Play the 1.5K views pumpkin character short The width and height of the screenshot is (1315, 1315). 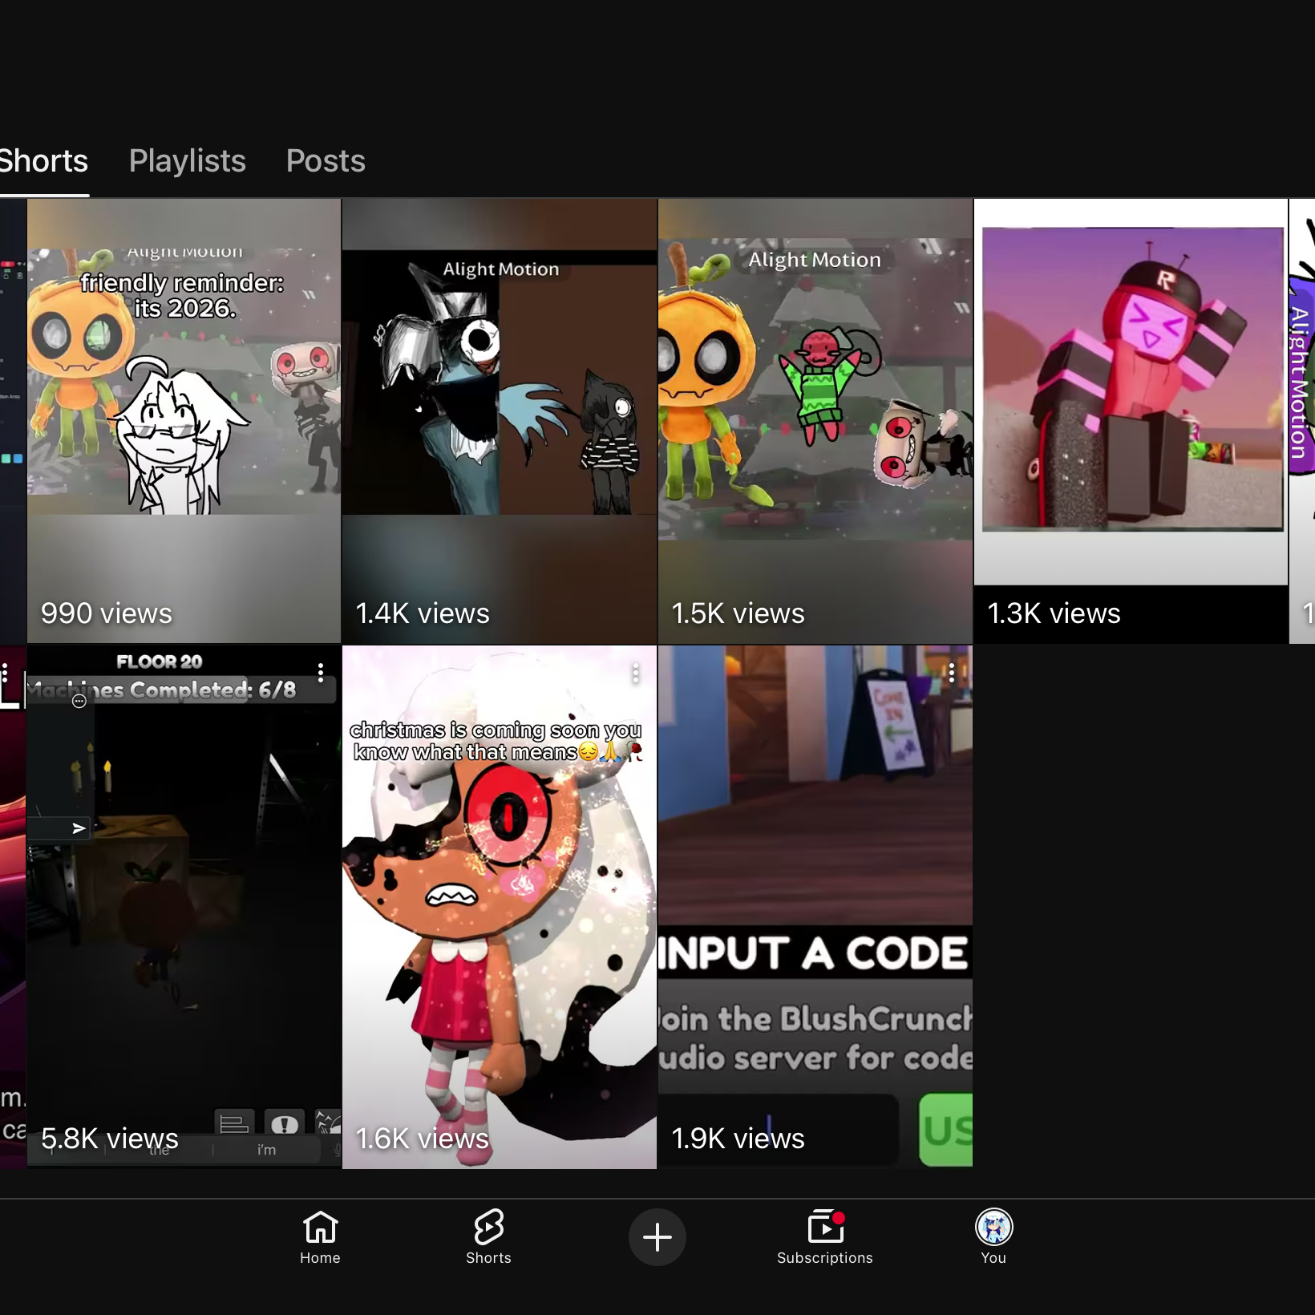(x=815, y=421)
